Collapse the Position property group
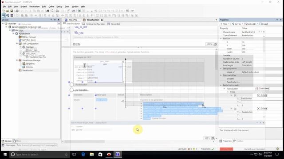This screenshot has width=284, height=159. [221, 38]
